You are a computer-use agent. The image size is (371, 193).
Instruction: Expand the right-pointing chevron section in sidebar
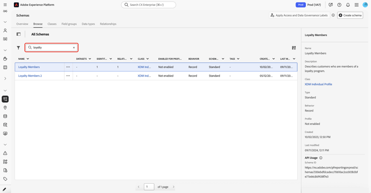(x=5, y=78)
